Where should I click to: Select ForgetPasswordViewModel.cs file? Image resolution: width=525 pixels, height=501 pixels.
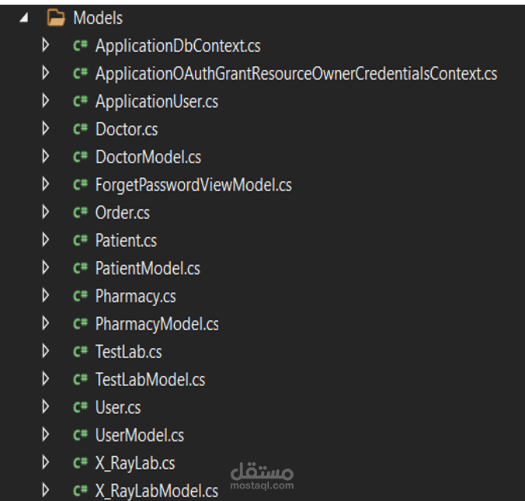[x=193, y=185]
